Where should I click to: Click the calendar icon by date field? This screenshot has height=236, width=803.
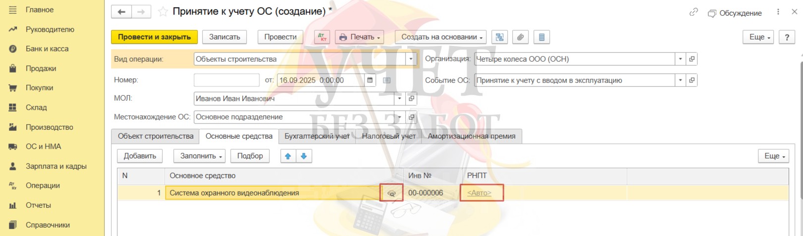click(x=370, y=80)
